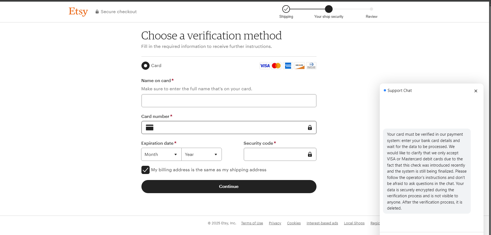Image resolution: width=491 pixels, height=235 pixels.
Task: Click the Secure checkout text
Action: [x=119, y=12]
